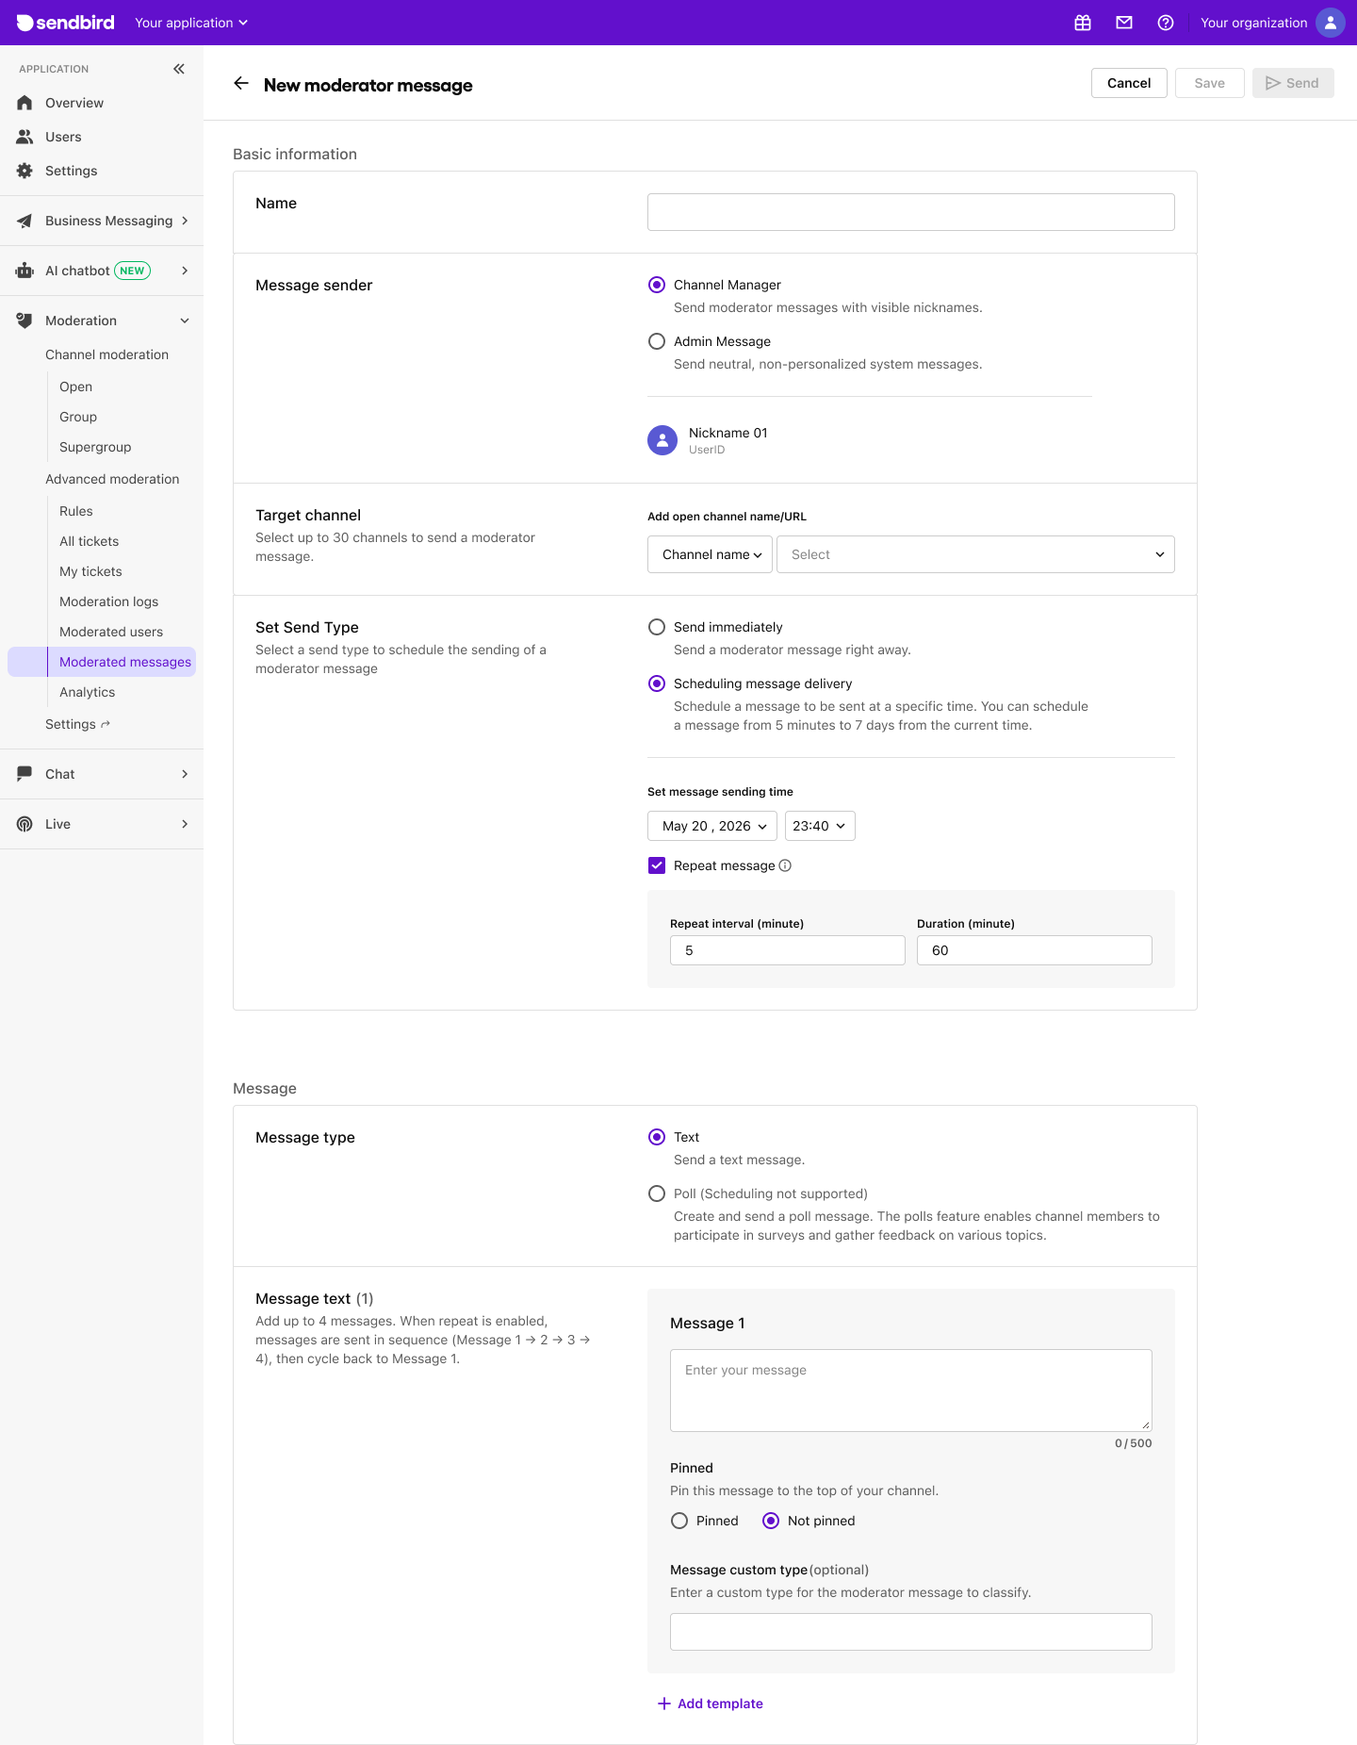
Task: Click the Settings gear icon
Action: (25, 171)
